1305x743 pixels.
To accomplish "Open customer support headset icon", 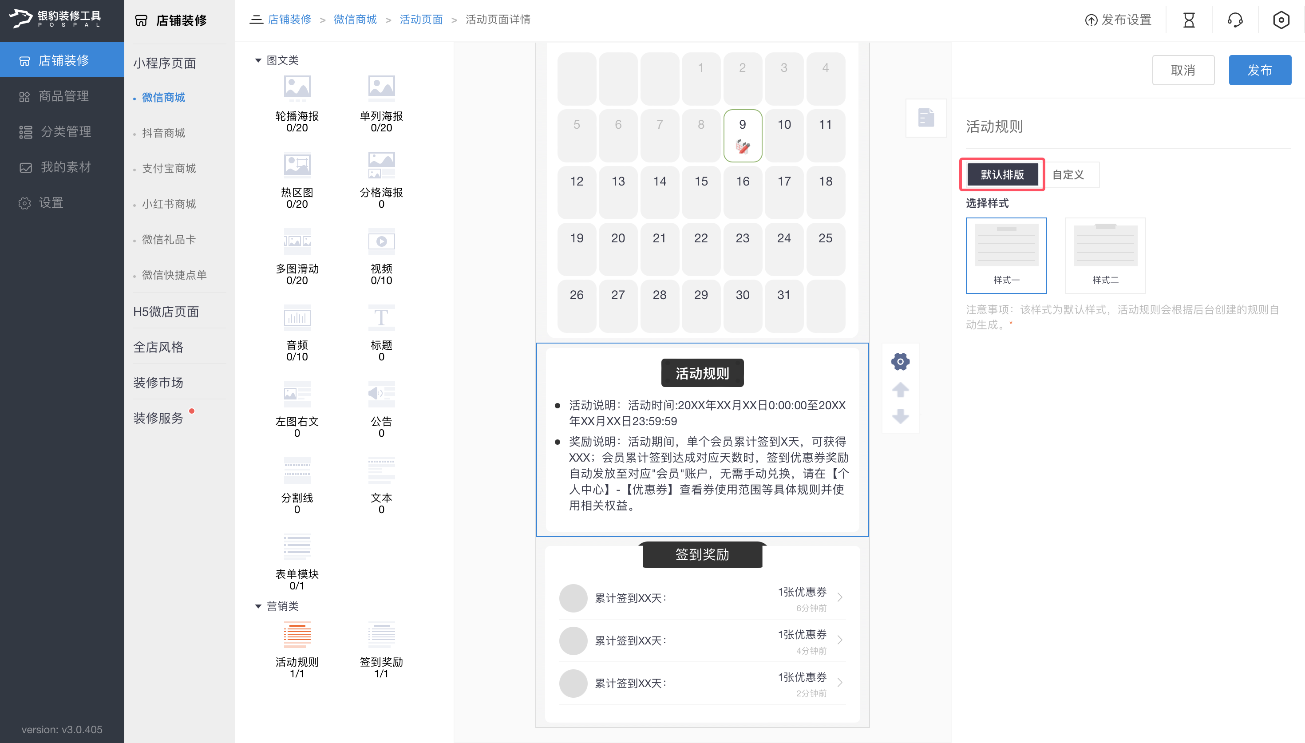I will click(1234, 20).
